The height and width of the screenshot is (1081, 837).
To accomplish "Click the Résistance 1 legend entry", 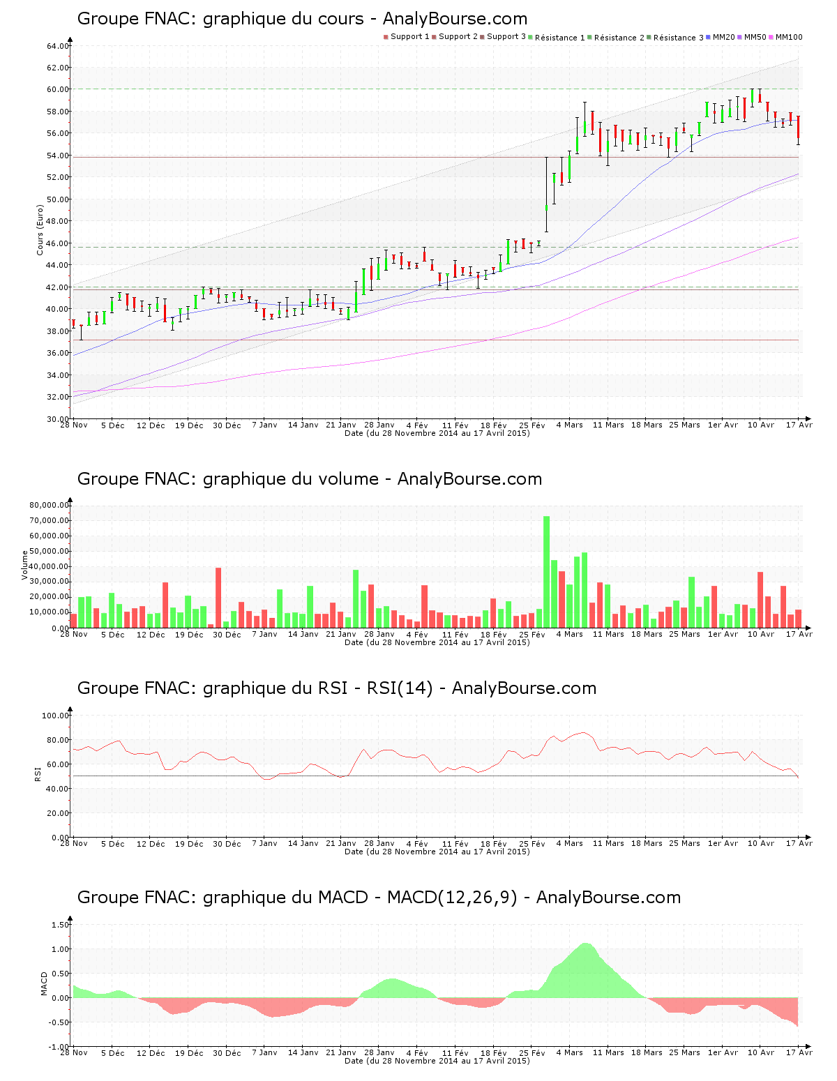I will [557, 37].
